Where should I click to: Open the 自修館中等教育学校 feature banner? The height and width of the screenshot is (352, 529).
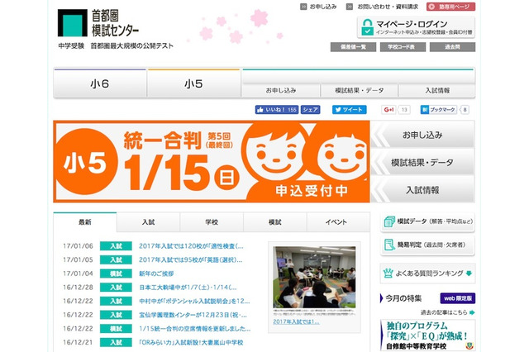[428, 335]
